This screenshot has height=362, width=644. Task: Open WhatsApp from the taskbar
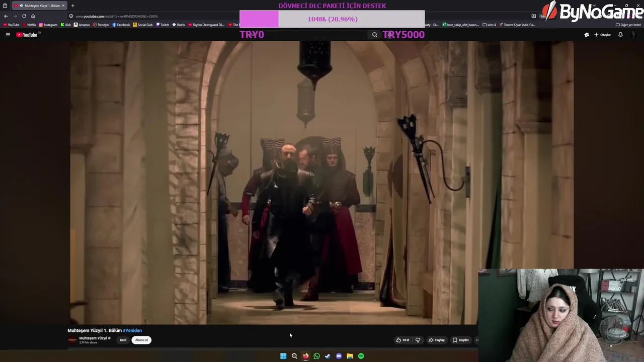click(316, 356)
